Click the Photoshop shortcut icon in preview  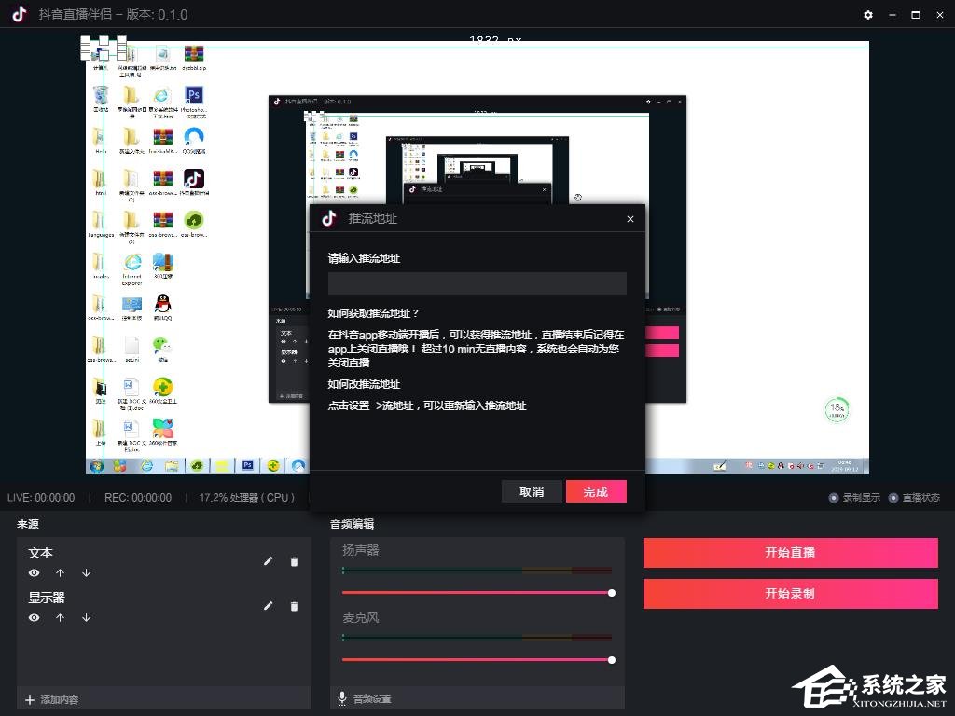[x=194, y=95]
